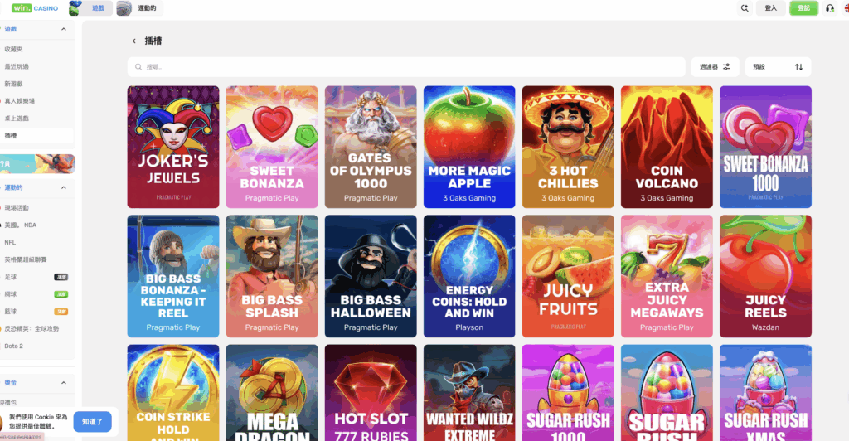Open the AI search magnifier icon

pos(745,8)
